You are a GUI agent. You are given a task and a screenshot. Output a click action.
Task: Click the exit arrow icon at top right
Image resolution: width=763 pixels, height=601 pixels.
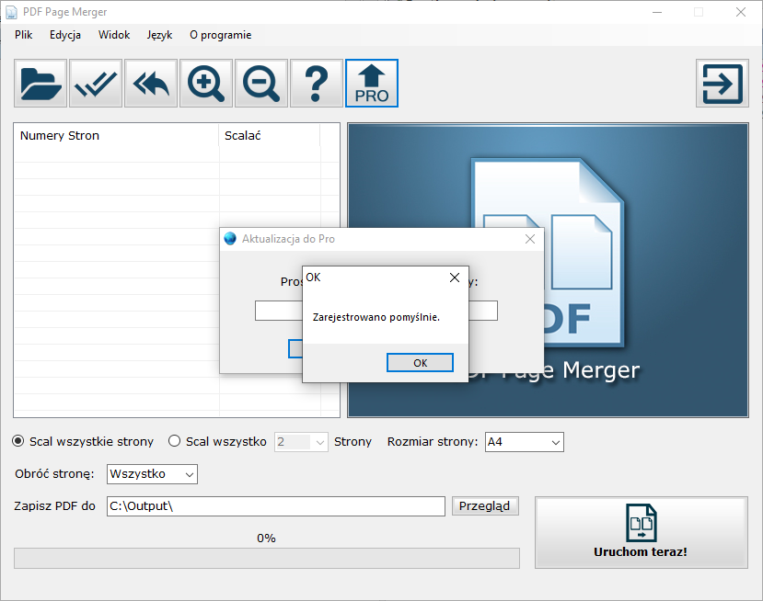click(723, 84)
